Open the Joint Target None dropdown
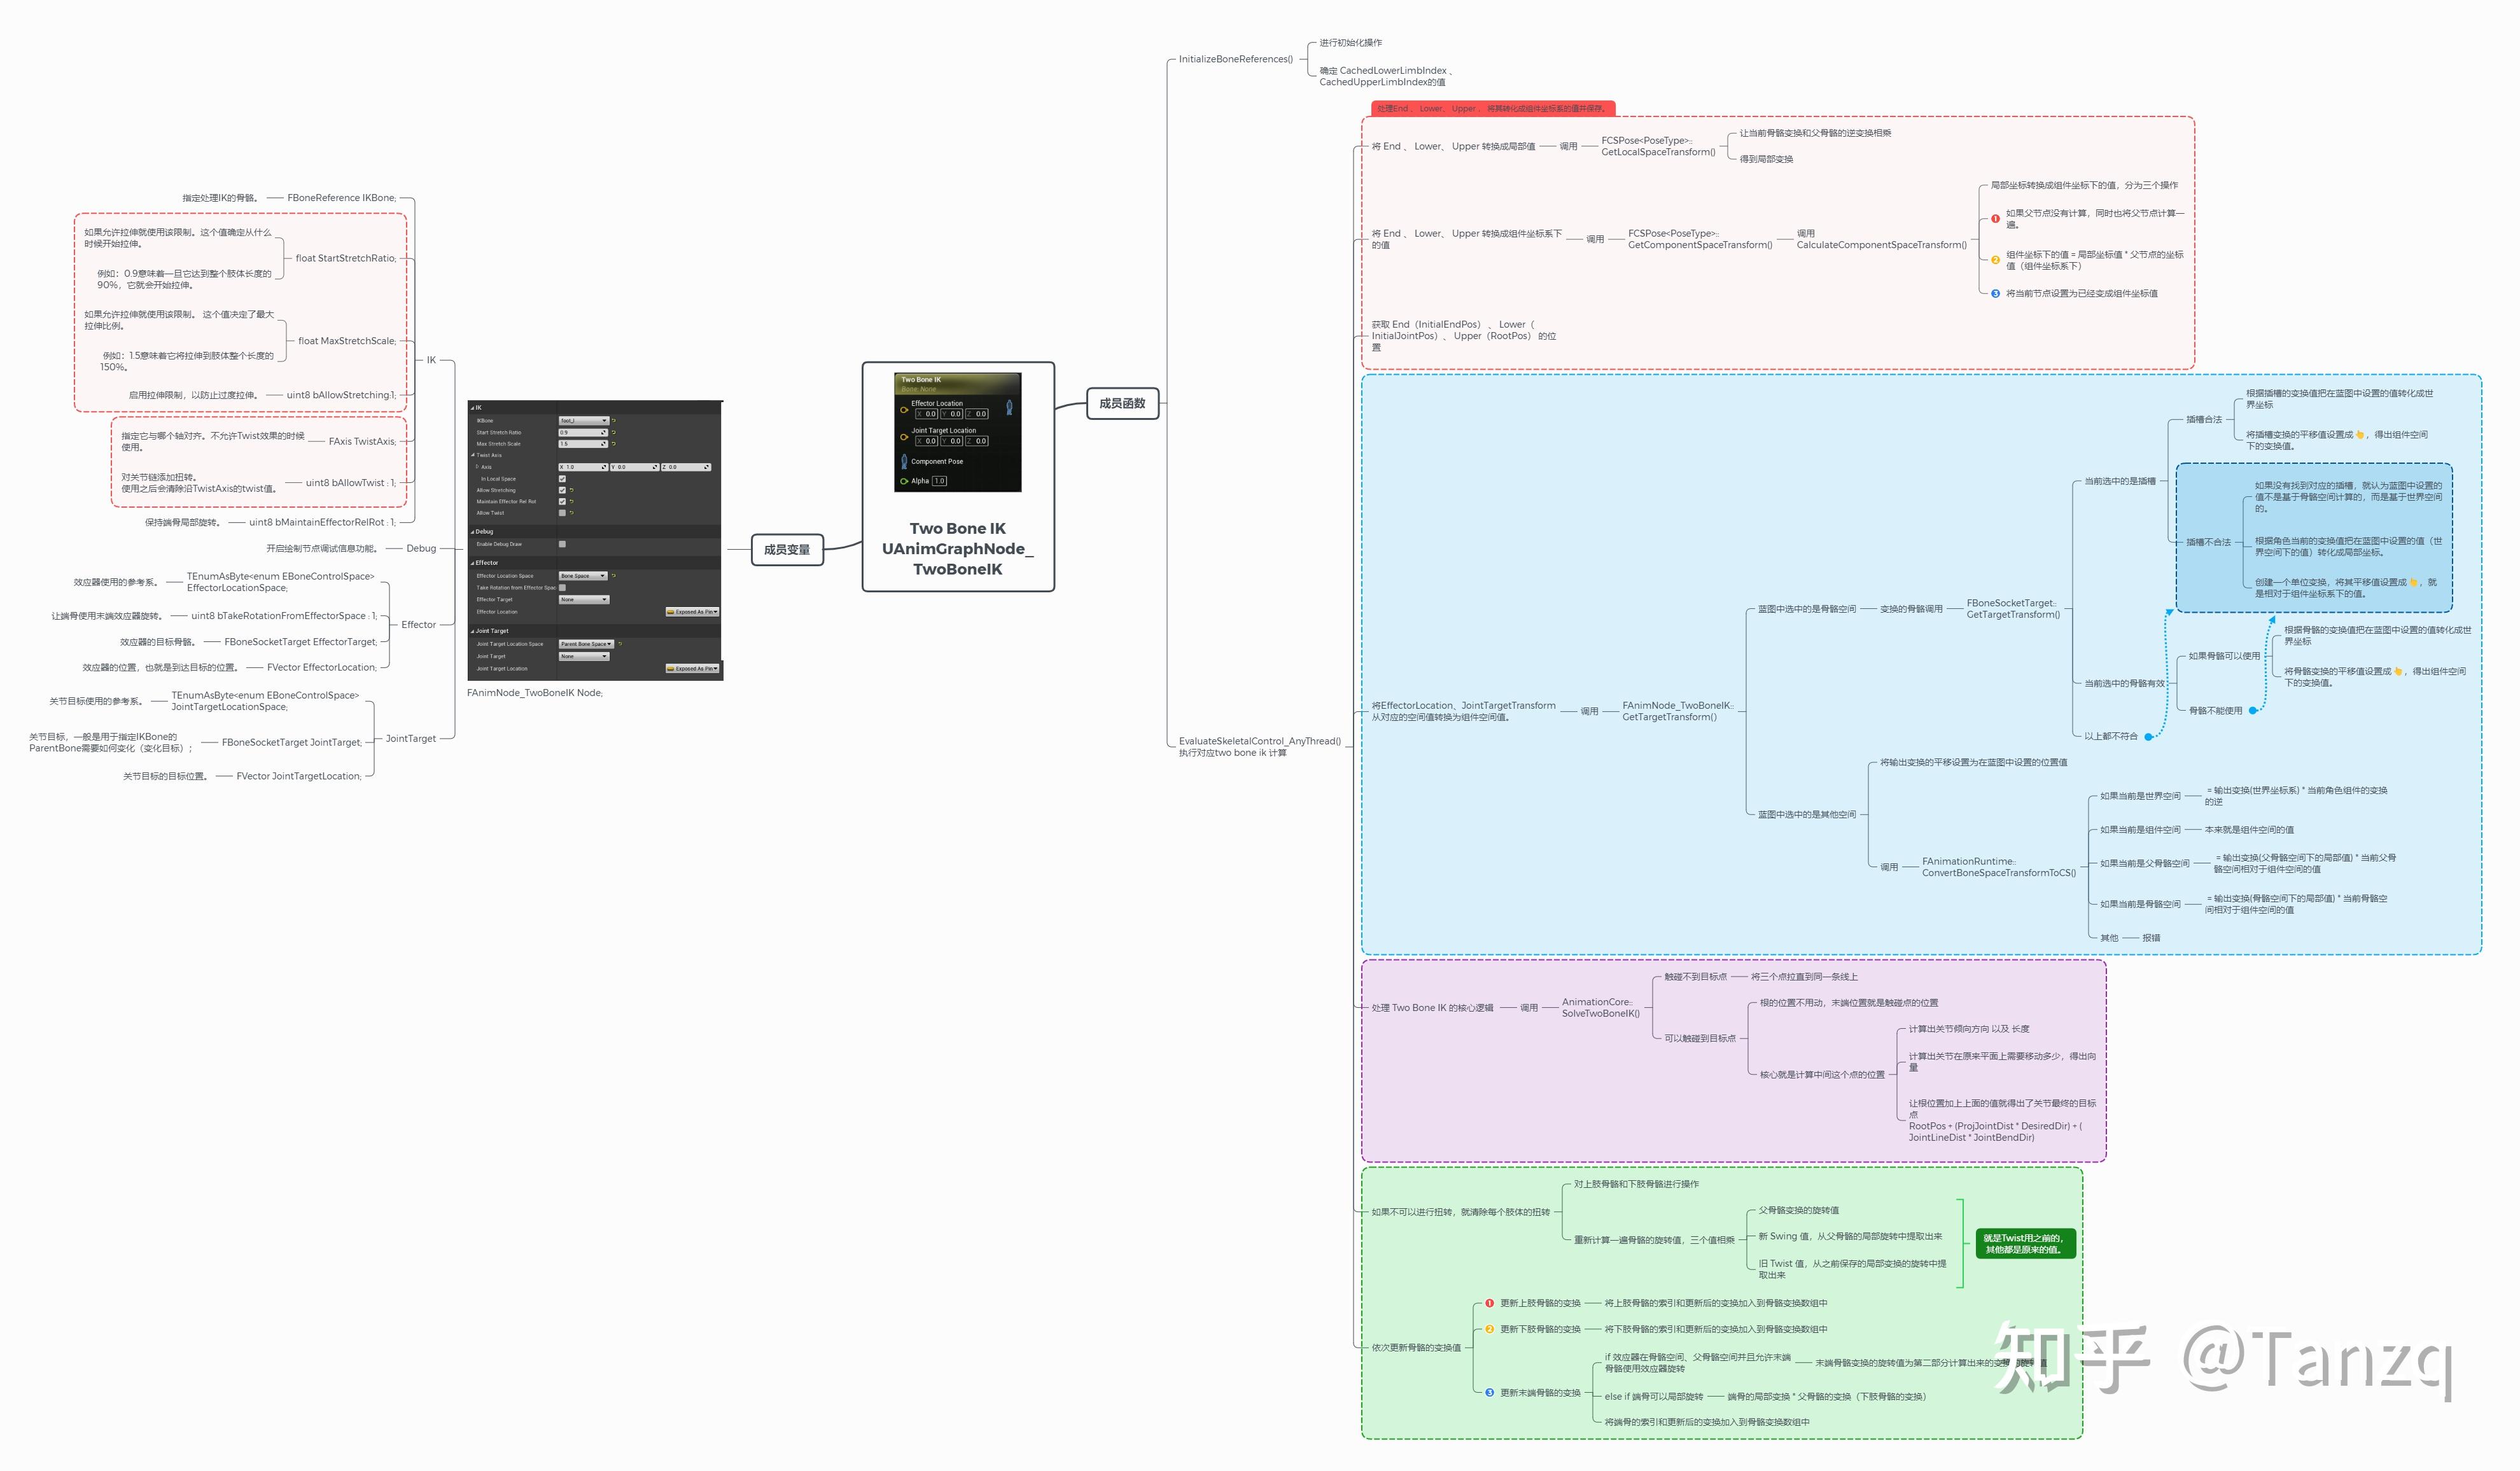Viewport: 2520px width, 1471px height. pyautogui.click(x=584, y=657)
